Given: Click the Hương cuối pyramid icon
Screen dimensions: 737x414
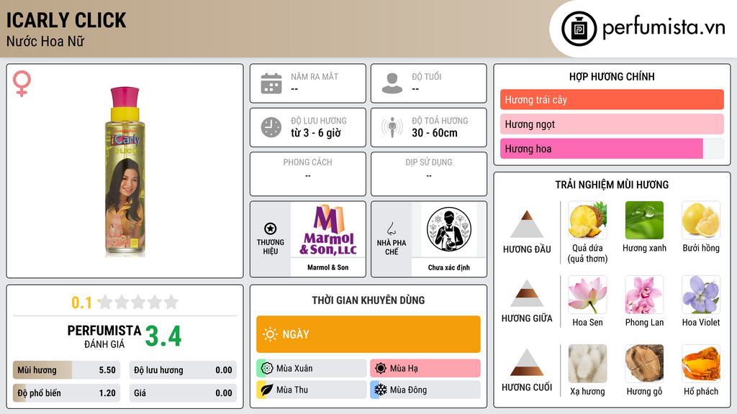Looking at the screenshot, I should coord(527,362).
